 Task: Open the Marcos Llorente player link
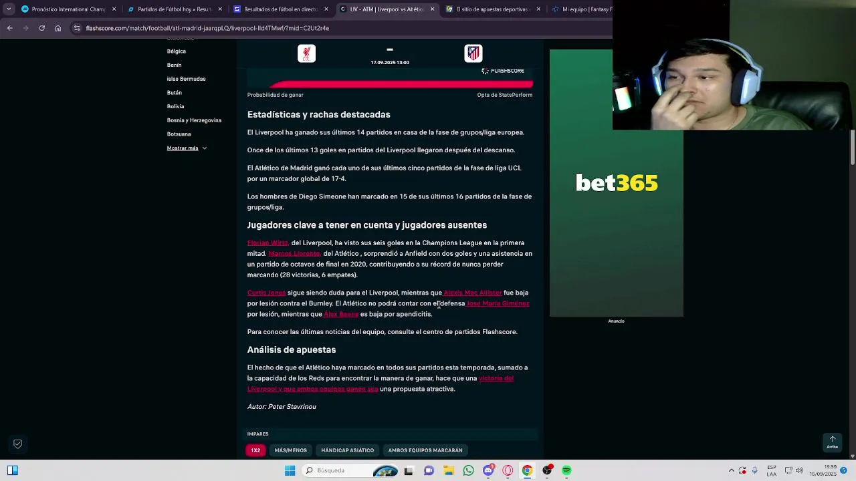click(x=294, y=254)
